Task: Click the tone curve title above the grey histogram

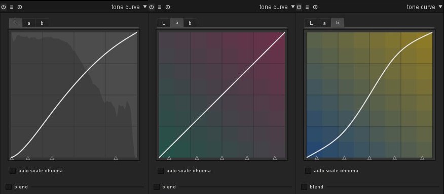Action: [125, 7]
